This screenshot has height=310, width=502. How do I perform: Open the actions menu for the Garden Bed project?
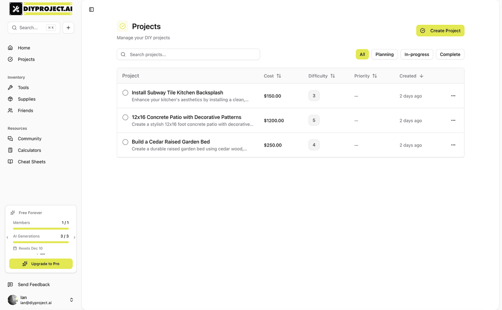pos(453,145)
